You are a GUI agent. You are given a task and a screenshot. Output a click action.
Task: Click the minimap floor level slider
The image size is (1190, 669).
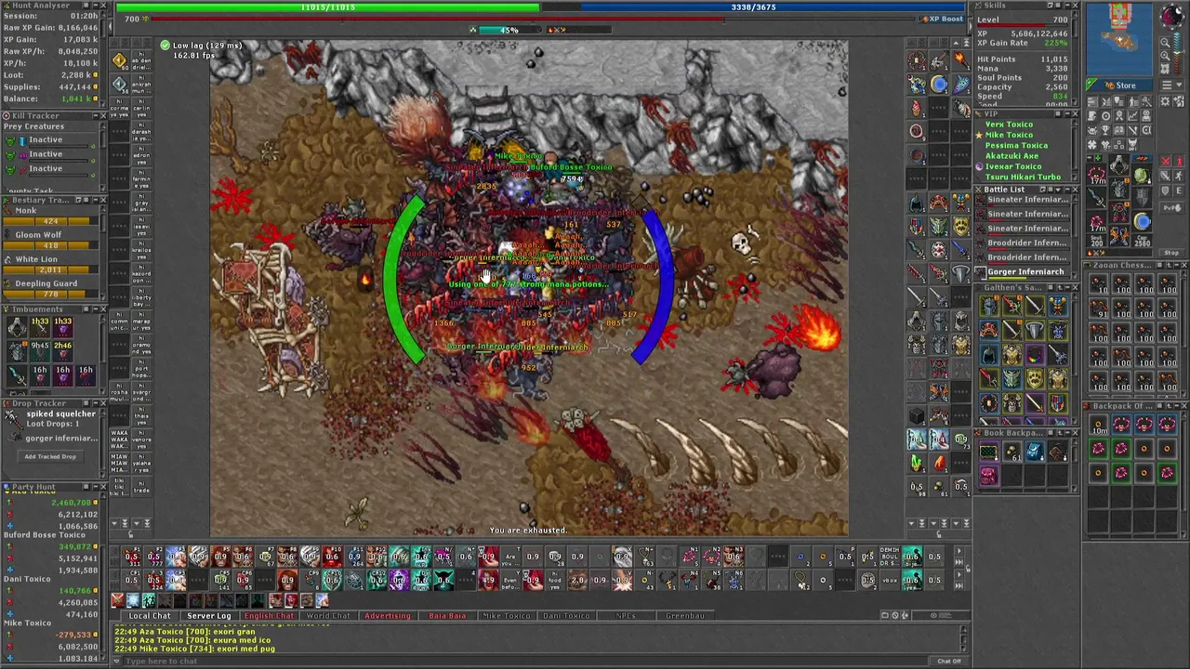tap(1178, 53)
